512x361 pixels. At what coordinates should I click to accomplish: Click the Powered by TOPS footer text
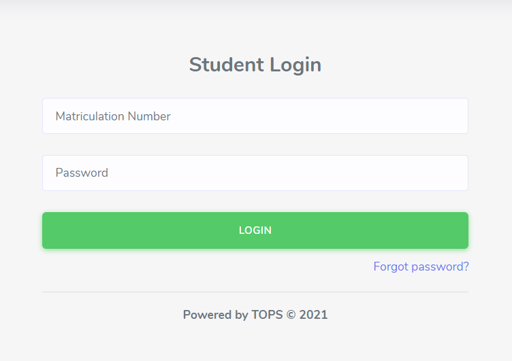(255, 315)
